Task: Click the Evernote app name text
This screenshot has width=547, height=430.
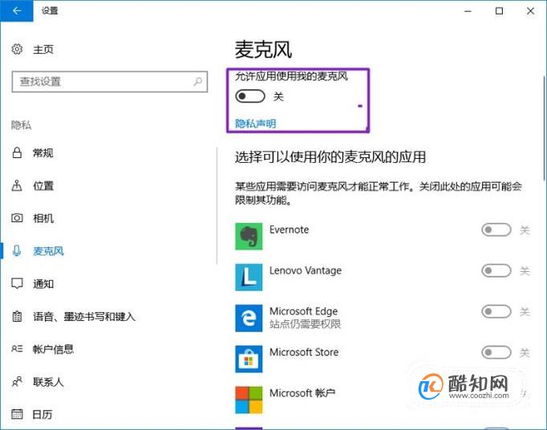Action: click(x=290, y=229)
